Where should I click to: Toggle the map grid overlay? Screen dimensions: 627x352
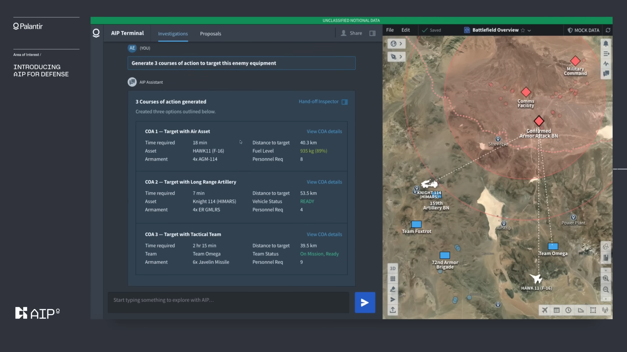(x=393, y=279)
